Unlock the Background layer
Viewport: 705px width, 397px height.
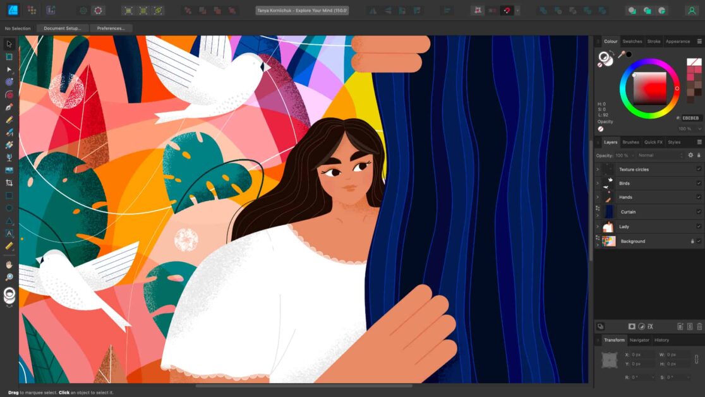tap(692, 241)
